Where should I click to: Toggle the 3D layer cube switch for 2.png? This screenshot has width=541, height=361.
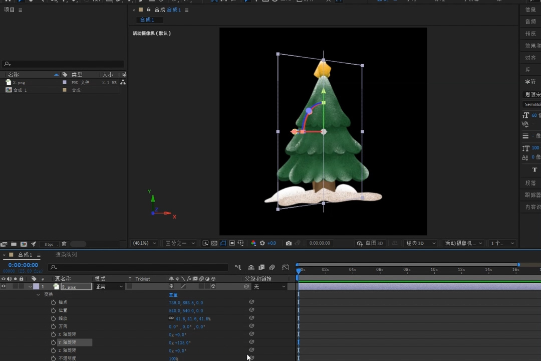[x=213, y=287]
